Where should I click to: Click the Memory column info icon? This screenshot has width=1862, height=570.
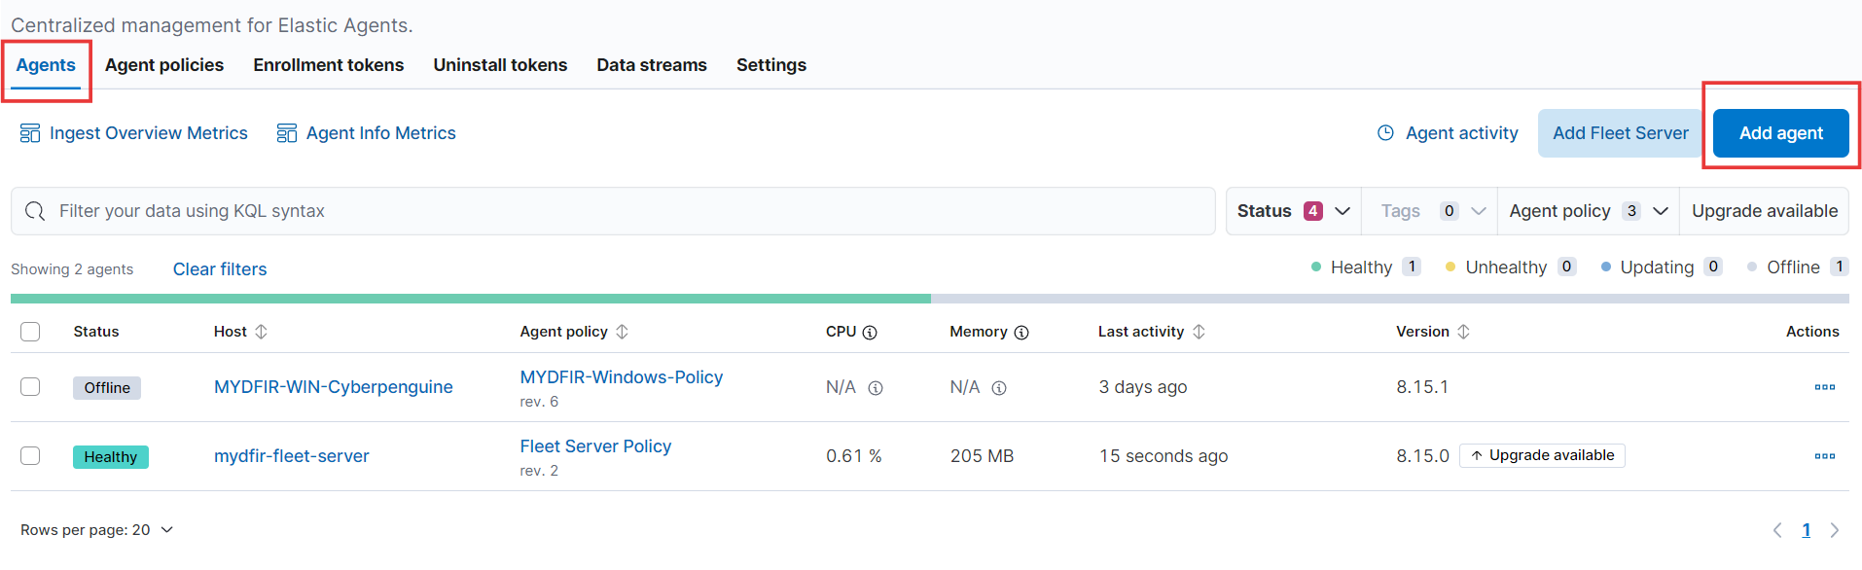tap(1021, 333)
